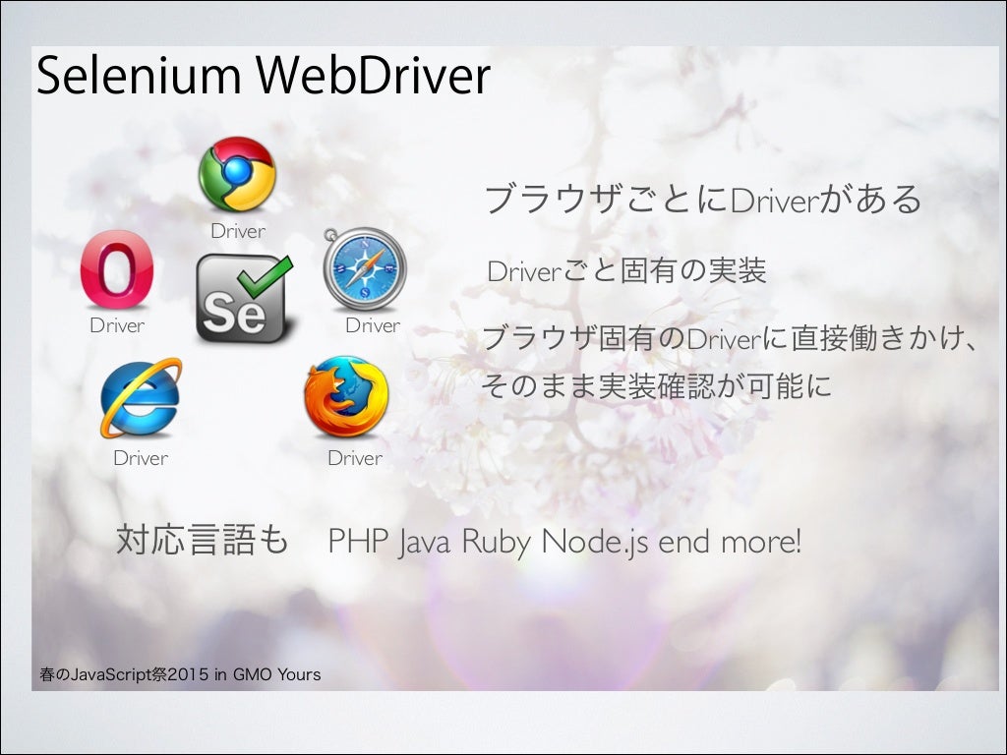
Task: Click the text Driverごと固有の実装
Action: pos(626,270)
